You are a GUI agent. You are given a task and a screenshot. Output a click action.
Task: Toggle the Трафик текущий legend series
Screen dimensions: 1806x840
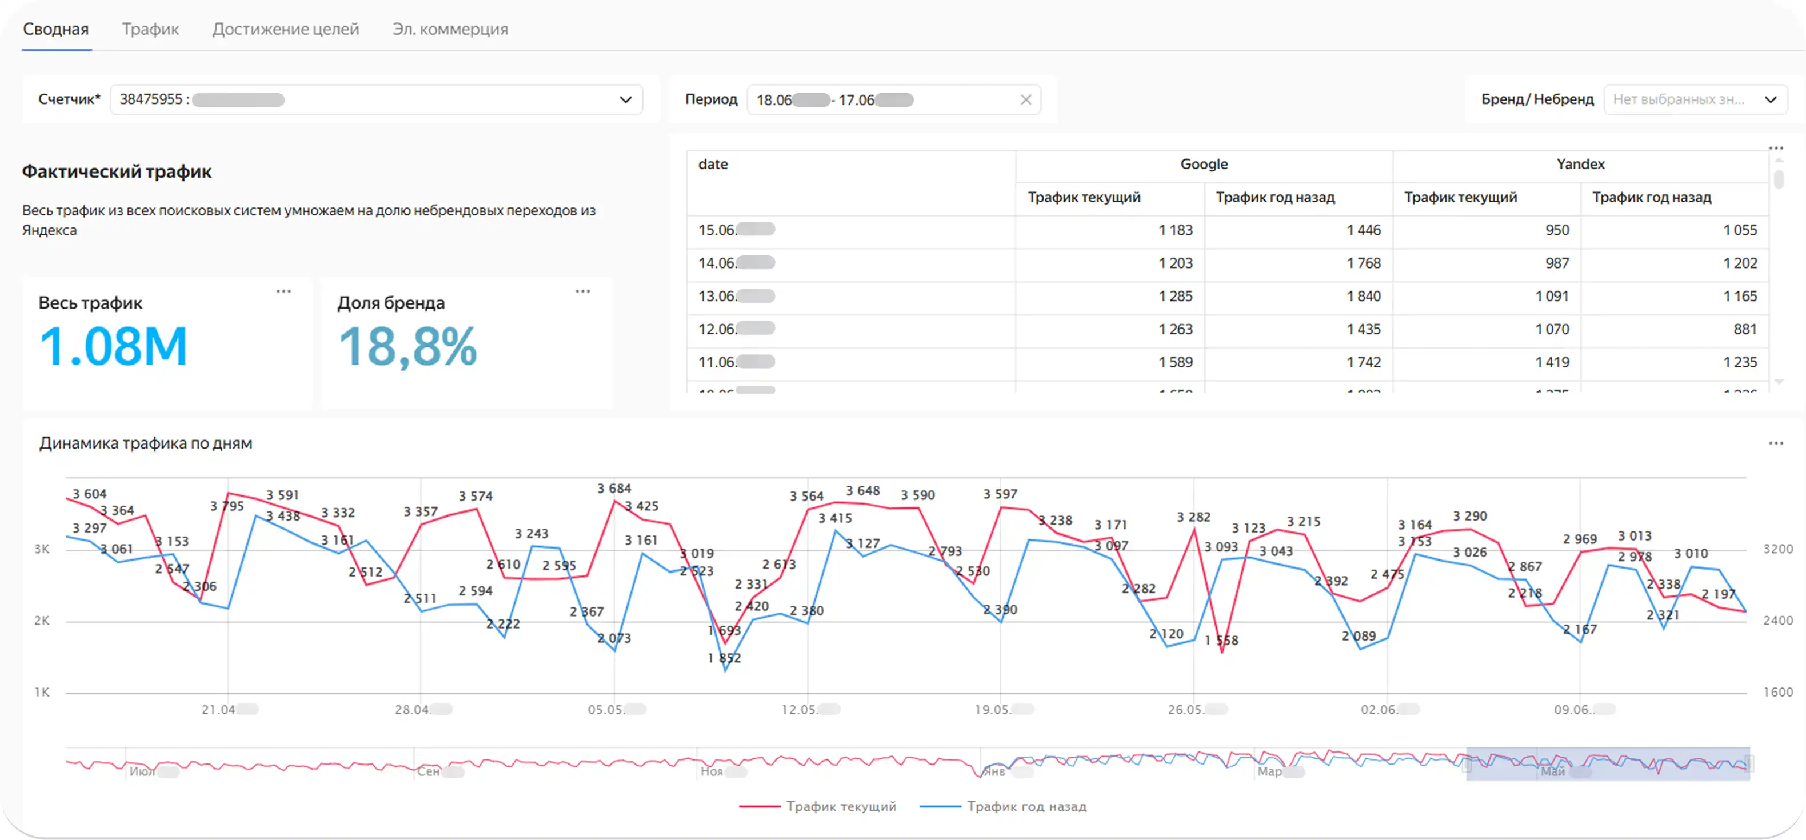tap(818, 806)
